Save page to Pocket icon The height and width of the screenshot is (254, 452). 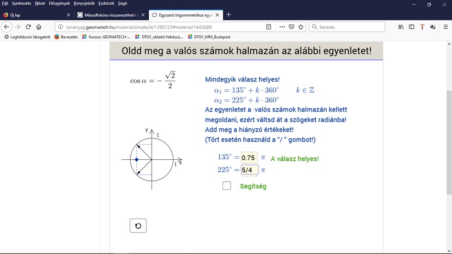pos(291,27)
